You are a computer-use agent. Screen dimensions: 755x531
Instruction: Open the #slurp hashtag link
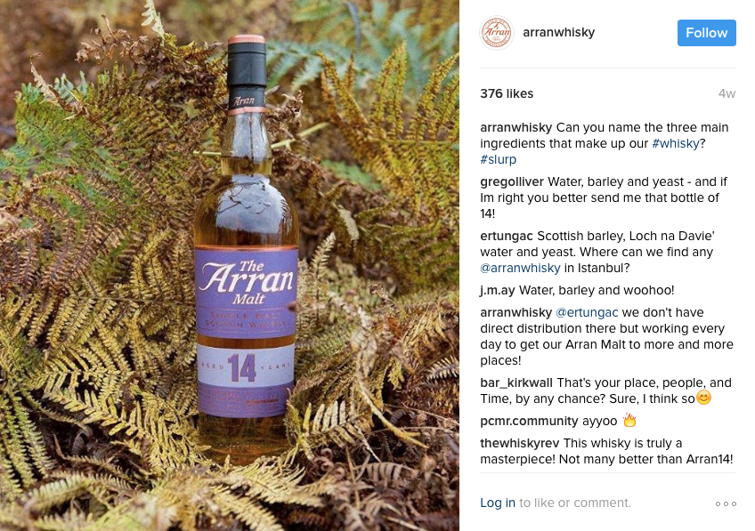(498, 159)
